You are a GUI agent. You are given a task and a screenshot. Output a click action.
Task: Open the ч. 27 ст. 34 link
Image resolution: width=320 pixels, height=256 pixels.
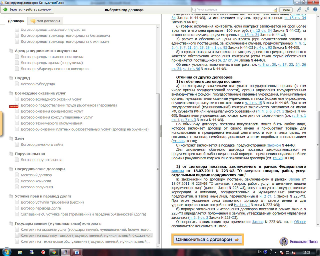click(228, 60)
